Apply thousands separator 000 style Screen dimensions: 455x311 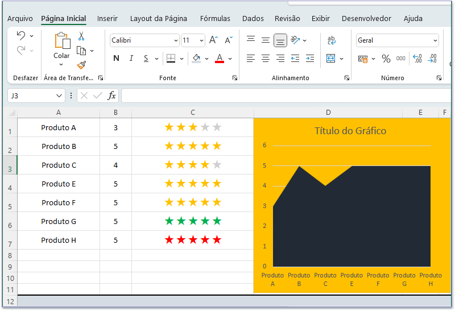[x=401, y=59]
